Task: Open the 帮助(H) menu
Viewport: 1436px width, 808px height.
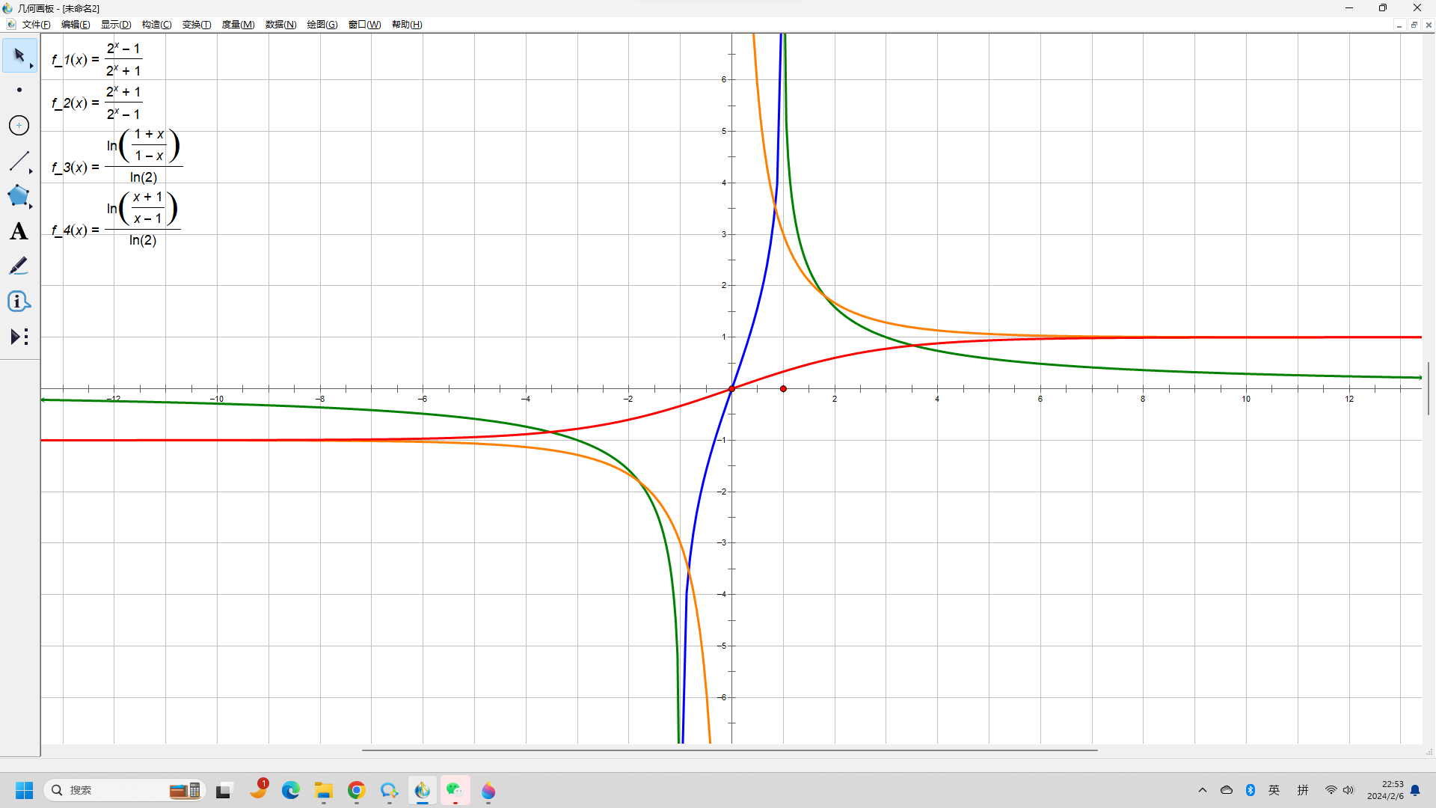Action: click(407, 25)
